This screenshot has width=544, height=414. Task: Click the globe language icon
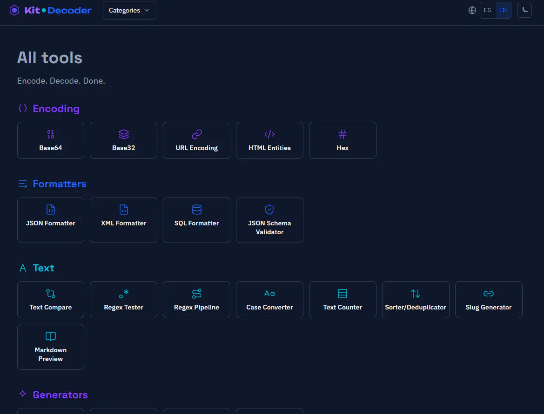472,10
